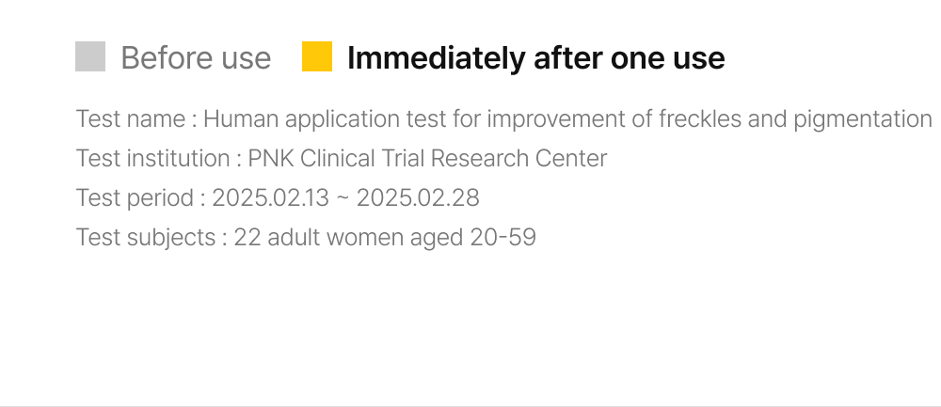Click the tilde between the test dates
941x407 pixels.
pos(345,199)
